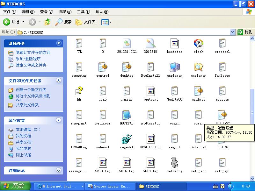Select the control settings file icon
The width and height of the screenshot is (255, 191).
[103, 67]
